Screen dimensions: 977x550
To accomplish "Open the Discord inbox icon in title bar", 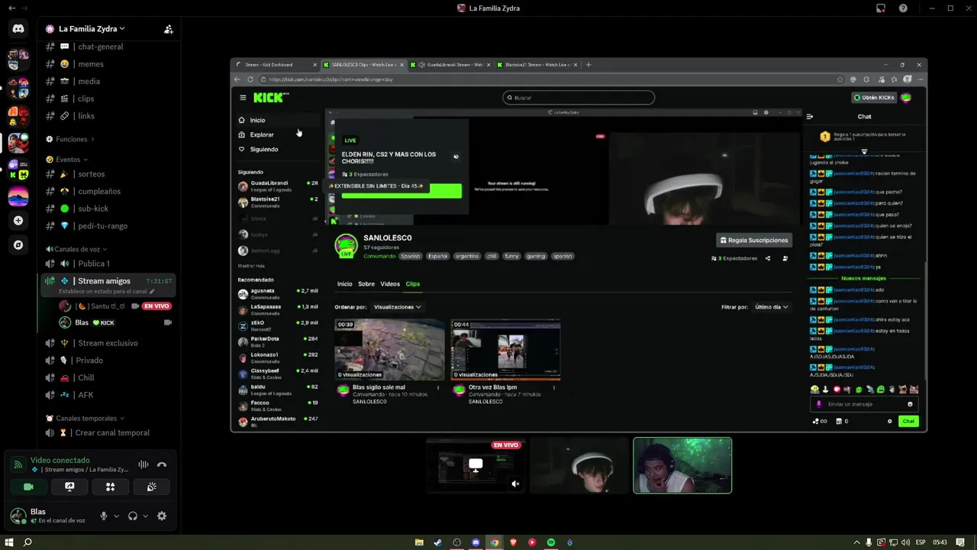I will click(881, 8).
